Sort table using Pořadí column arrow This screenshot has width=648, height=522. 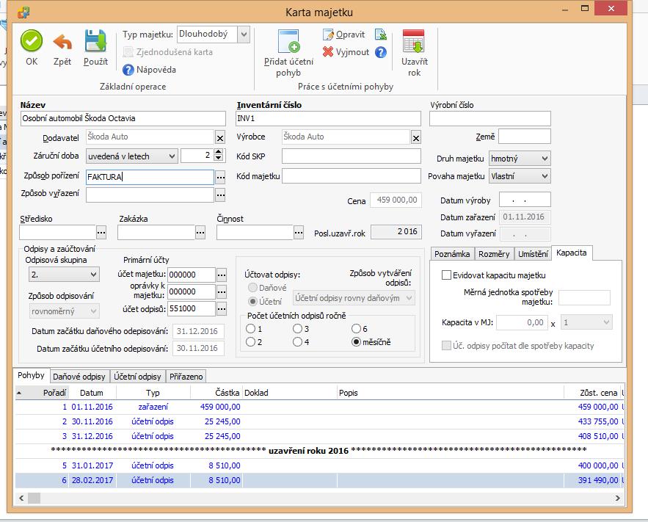pos(19,393)
